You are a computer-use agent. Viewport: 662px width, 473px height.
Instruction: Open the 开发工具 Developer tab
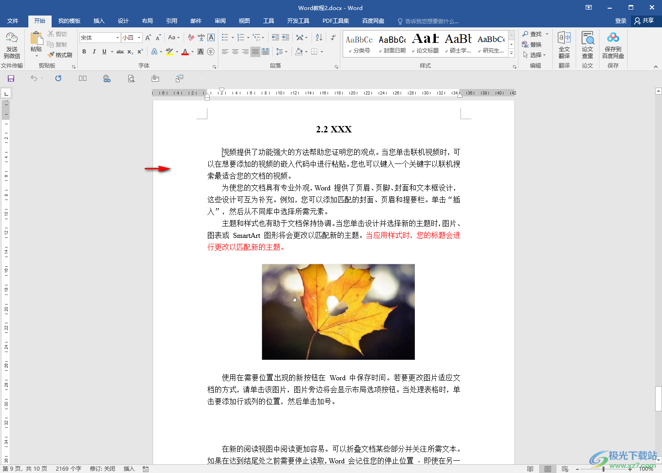point(298,21)
